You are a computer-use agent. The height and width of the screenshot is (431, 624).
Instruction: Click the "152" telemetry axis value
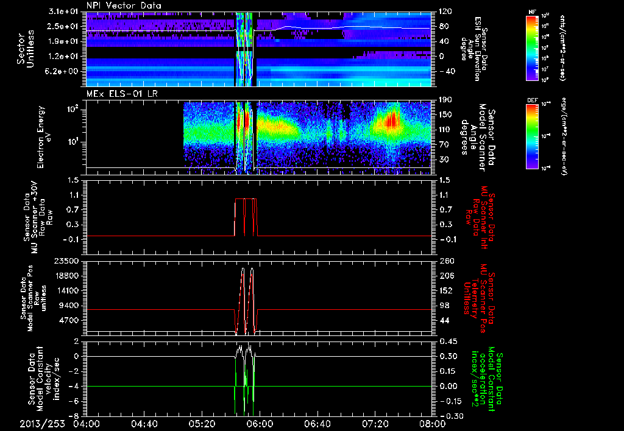coord(446,290)
